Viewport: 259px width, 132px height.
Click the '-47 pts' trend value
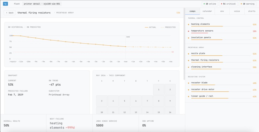[55, 85]
